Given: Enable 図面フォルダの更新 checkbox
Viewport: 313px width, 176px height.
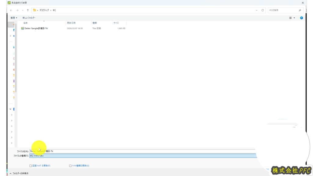Looking at the screenshot, I should point(31,166).
